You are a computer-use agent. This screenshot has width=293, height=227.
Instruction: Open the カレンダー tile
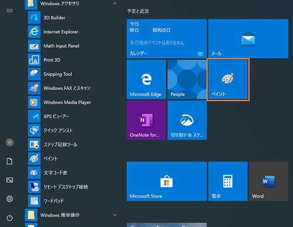[x=167, y=39]
